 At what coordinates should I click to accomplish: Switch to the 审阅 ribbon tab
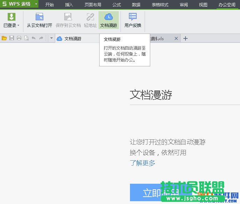pyautogui.click(x=184, y=5)
